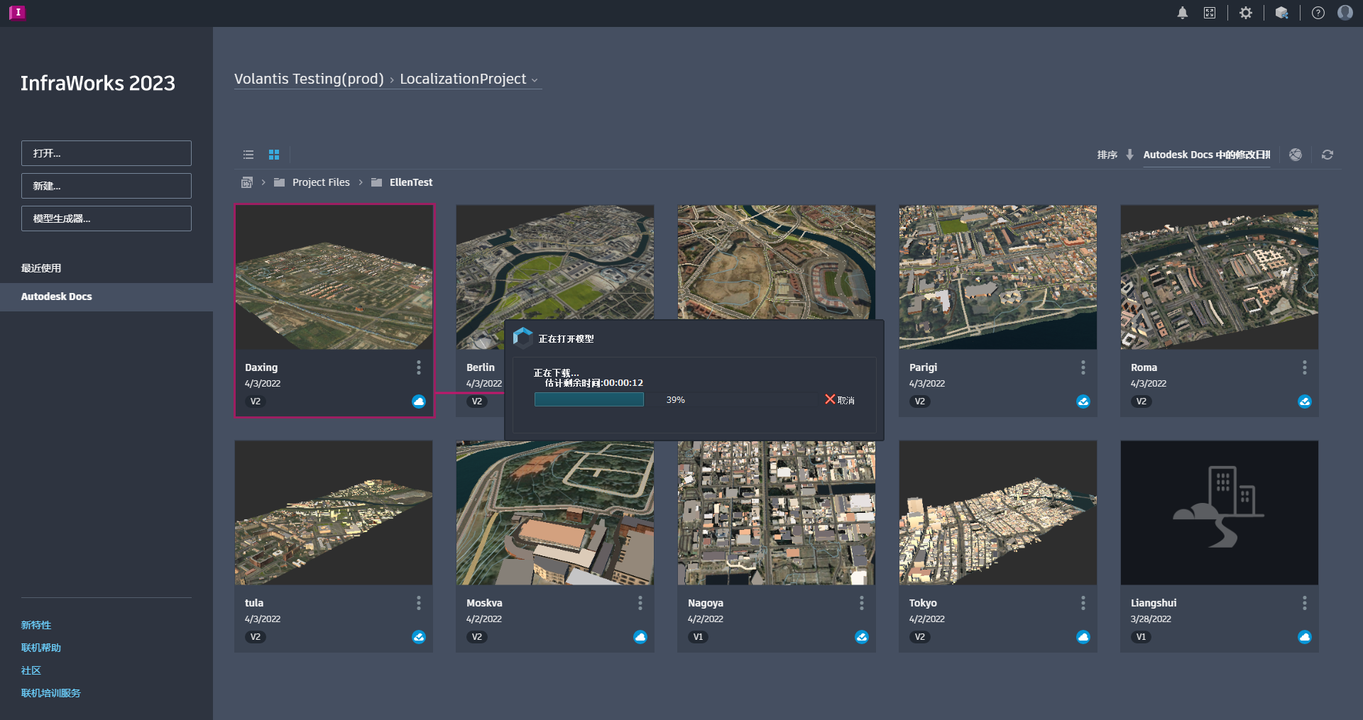This screenshot has height=720, width=1363.
Task: Toggle sort direction arrow
Action: tap(1130, 155)
